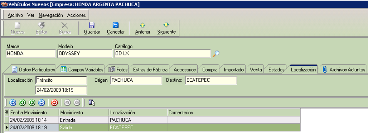The image size is (368, 134).
Task: Click the Guardar save toolbar icon
Action: [92, 25]
